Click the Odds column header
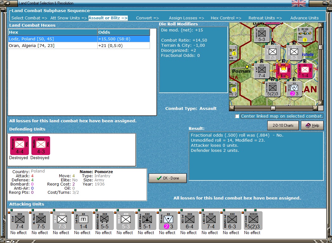 (x=124, y=32)
